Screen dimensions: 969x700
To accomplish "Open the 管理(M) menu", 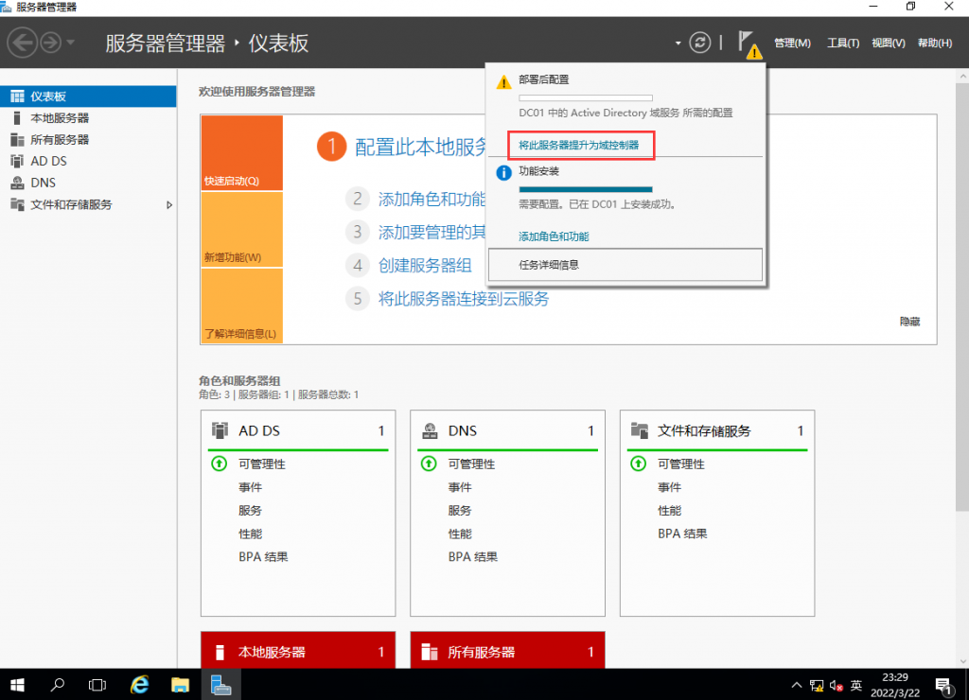I will point(792,43).
